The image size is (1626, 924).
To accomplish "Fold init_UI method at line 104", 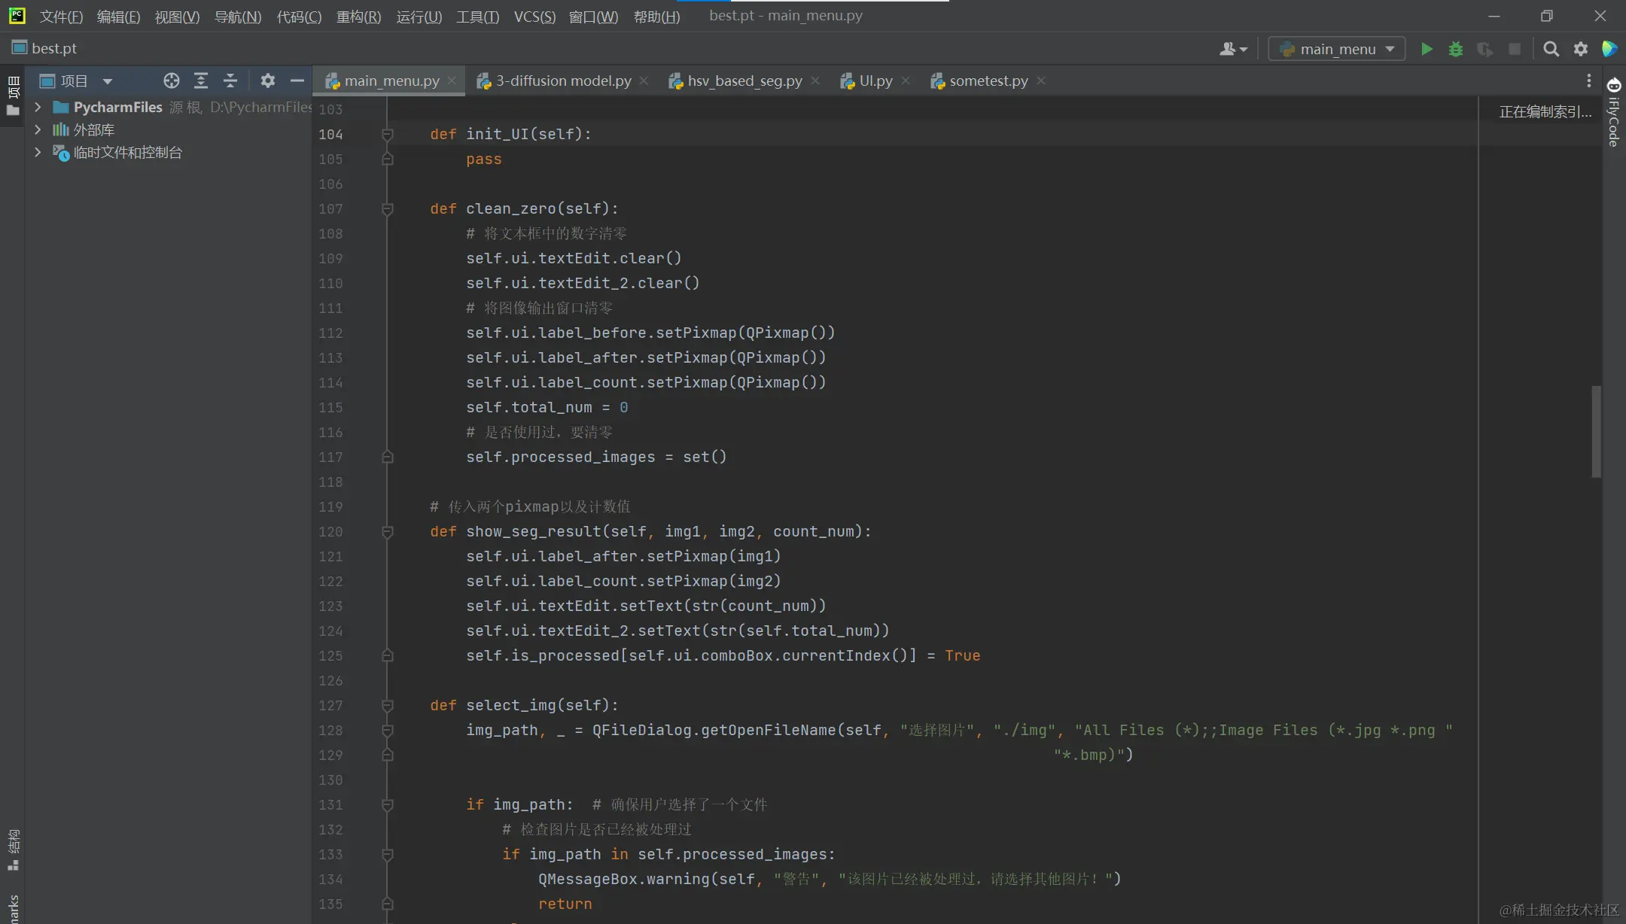I will tap(388, 134).
